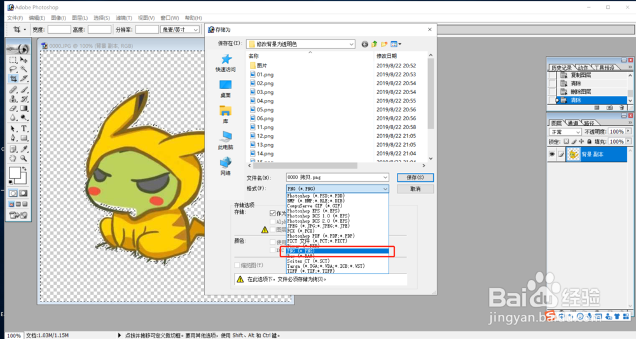The width and height of the screenshot is (636, 339).
Task: Create a new snapshot via the camera icon
Action: pos(609,108)
